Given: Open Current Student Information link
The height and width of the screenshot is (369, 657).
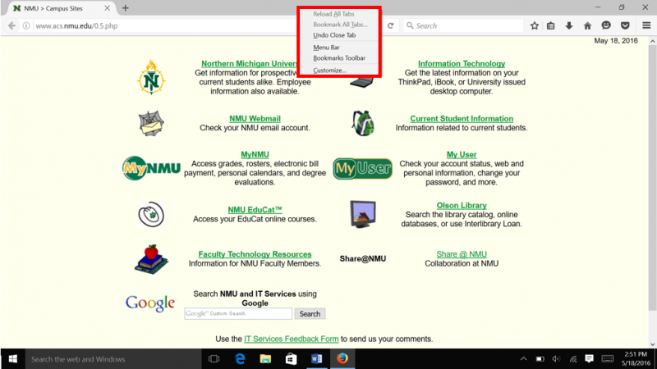Looking at the screenshot, I should click(462, 118).
